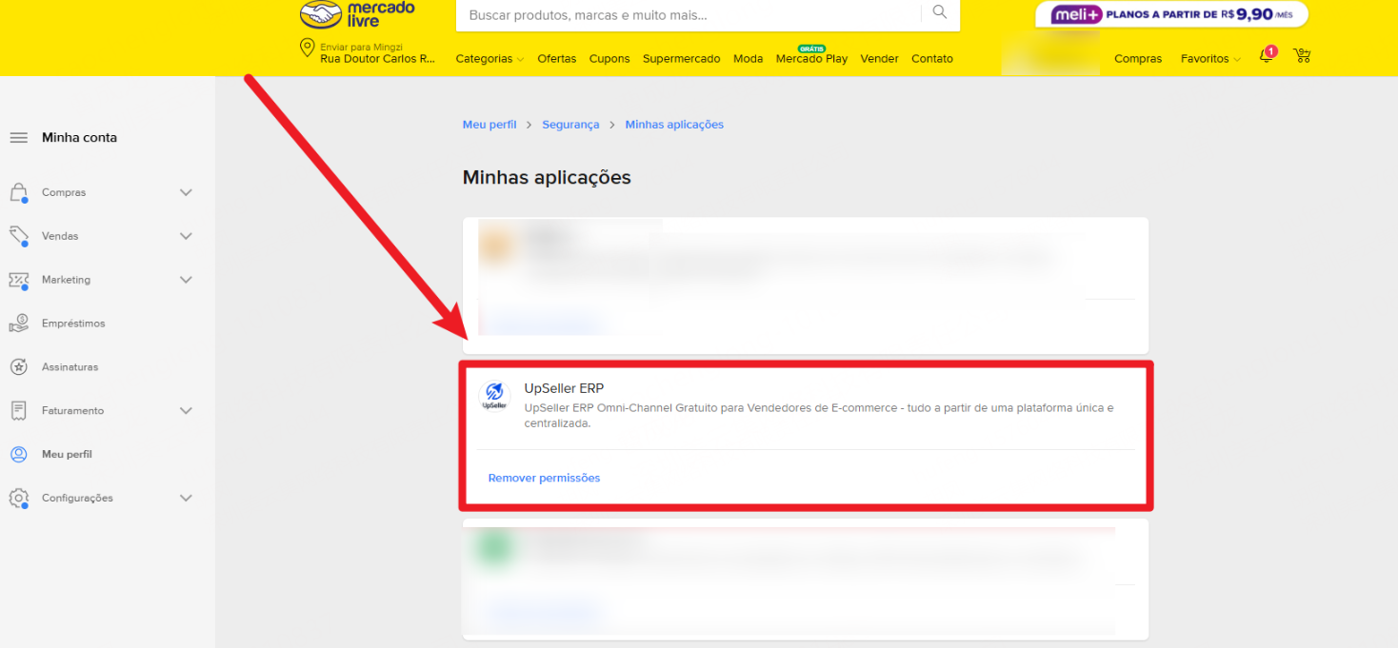Click the Vendas tag icon in sidebar
The width and height of the screenshot is (1398, 648).
pos(18,236)
